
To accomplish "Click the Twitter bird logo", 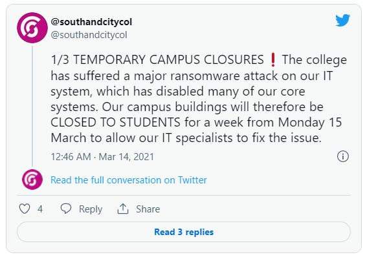I will click(342, 20).
